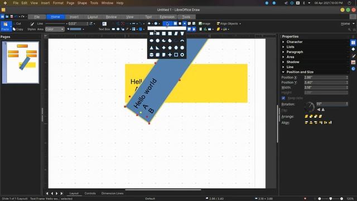
Task: Select the Dimension Lines layer tab
Action: 112,193
